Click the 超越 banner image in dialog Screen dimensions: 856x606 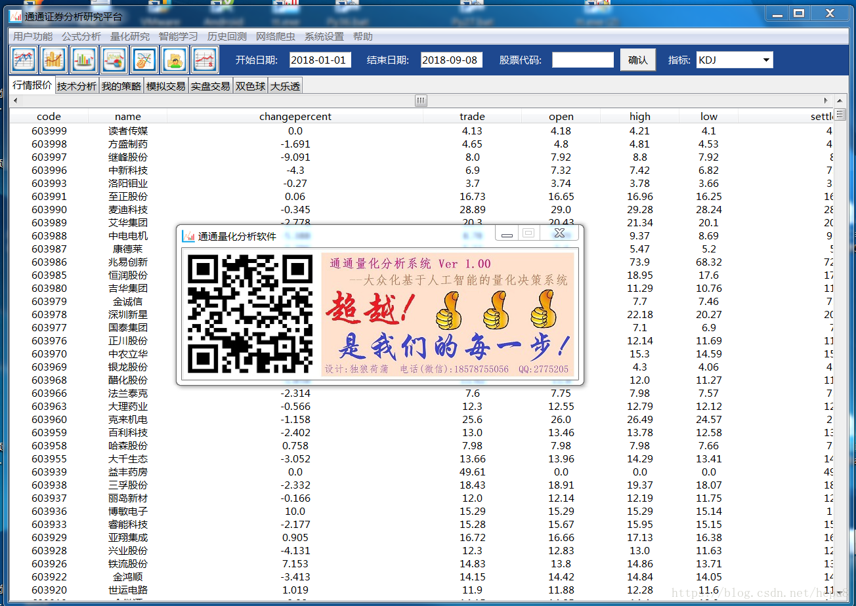click(448, 315)
